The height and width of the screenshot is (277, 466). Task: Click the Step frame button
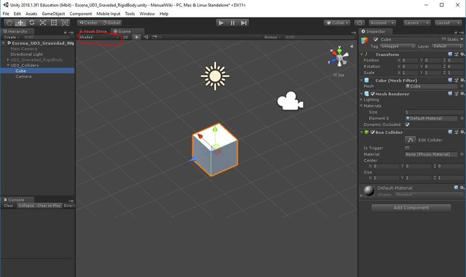click(243, 23)
